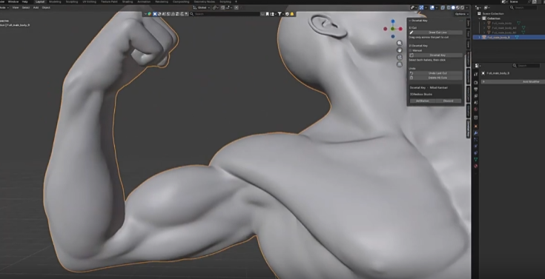Toggle viewport gizmos
The height and width of the screenshot is (279, 545).
421,7
